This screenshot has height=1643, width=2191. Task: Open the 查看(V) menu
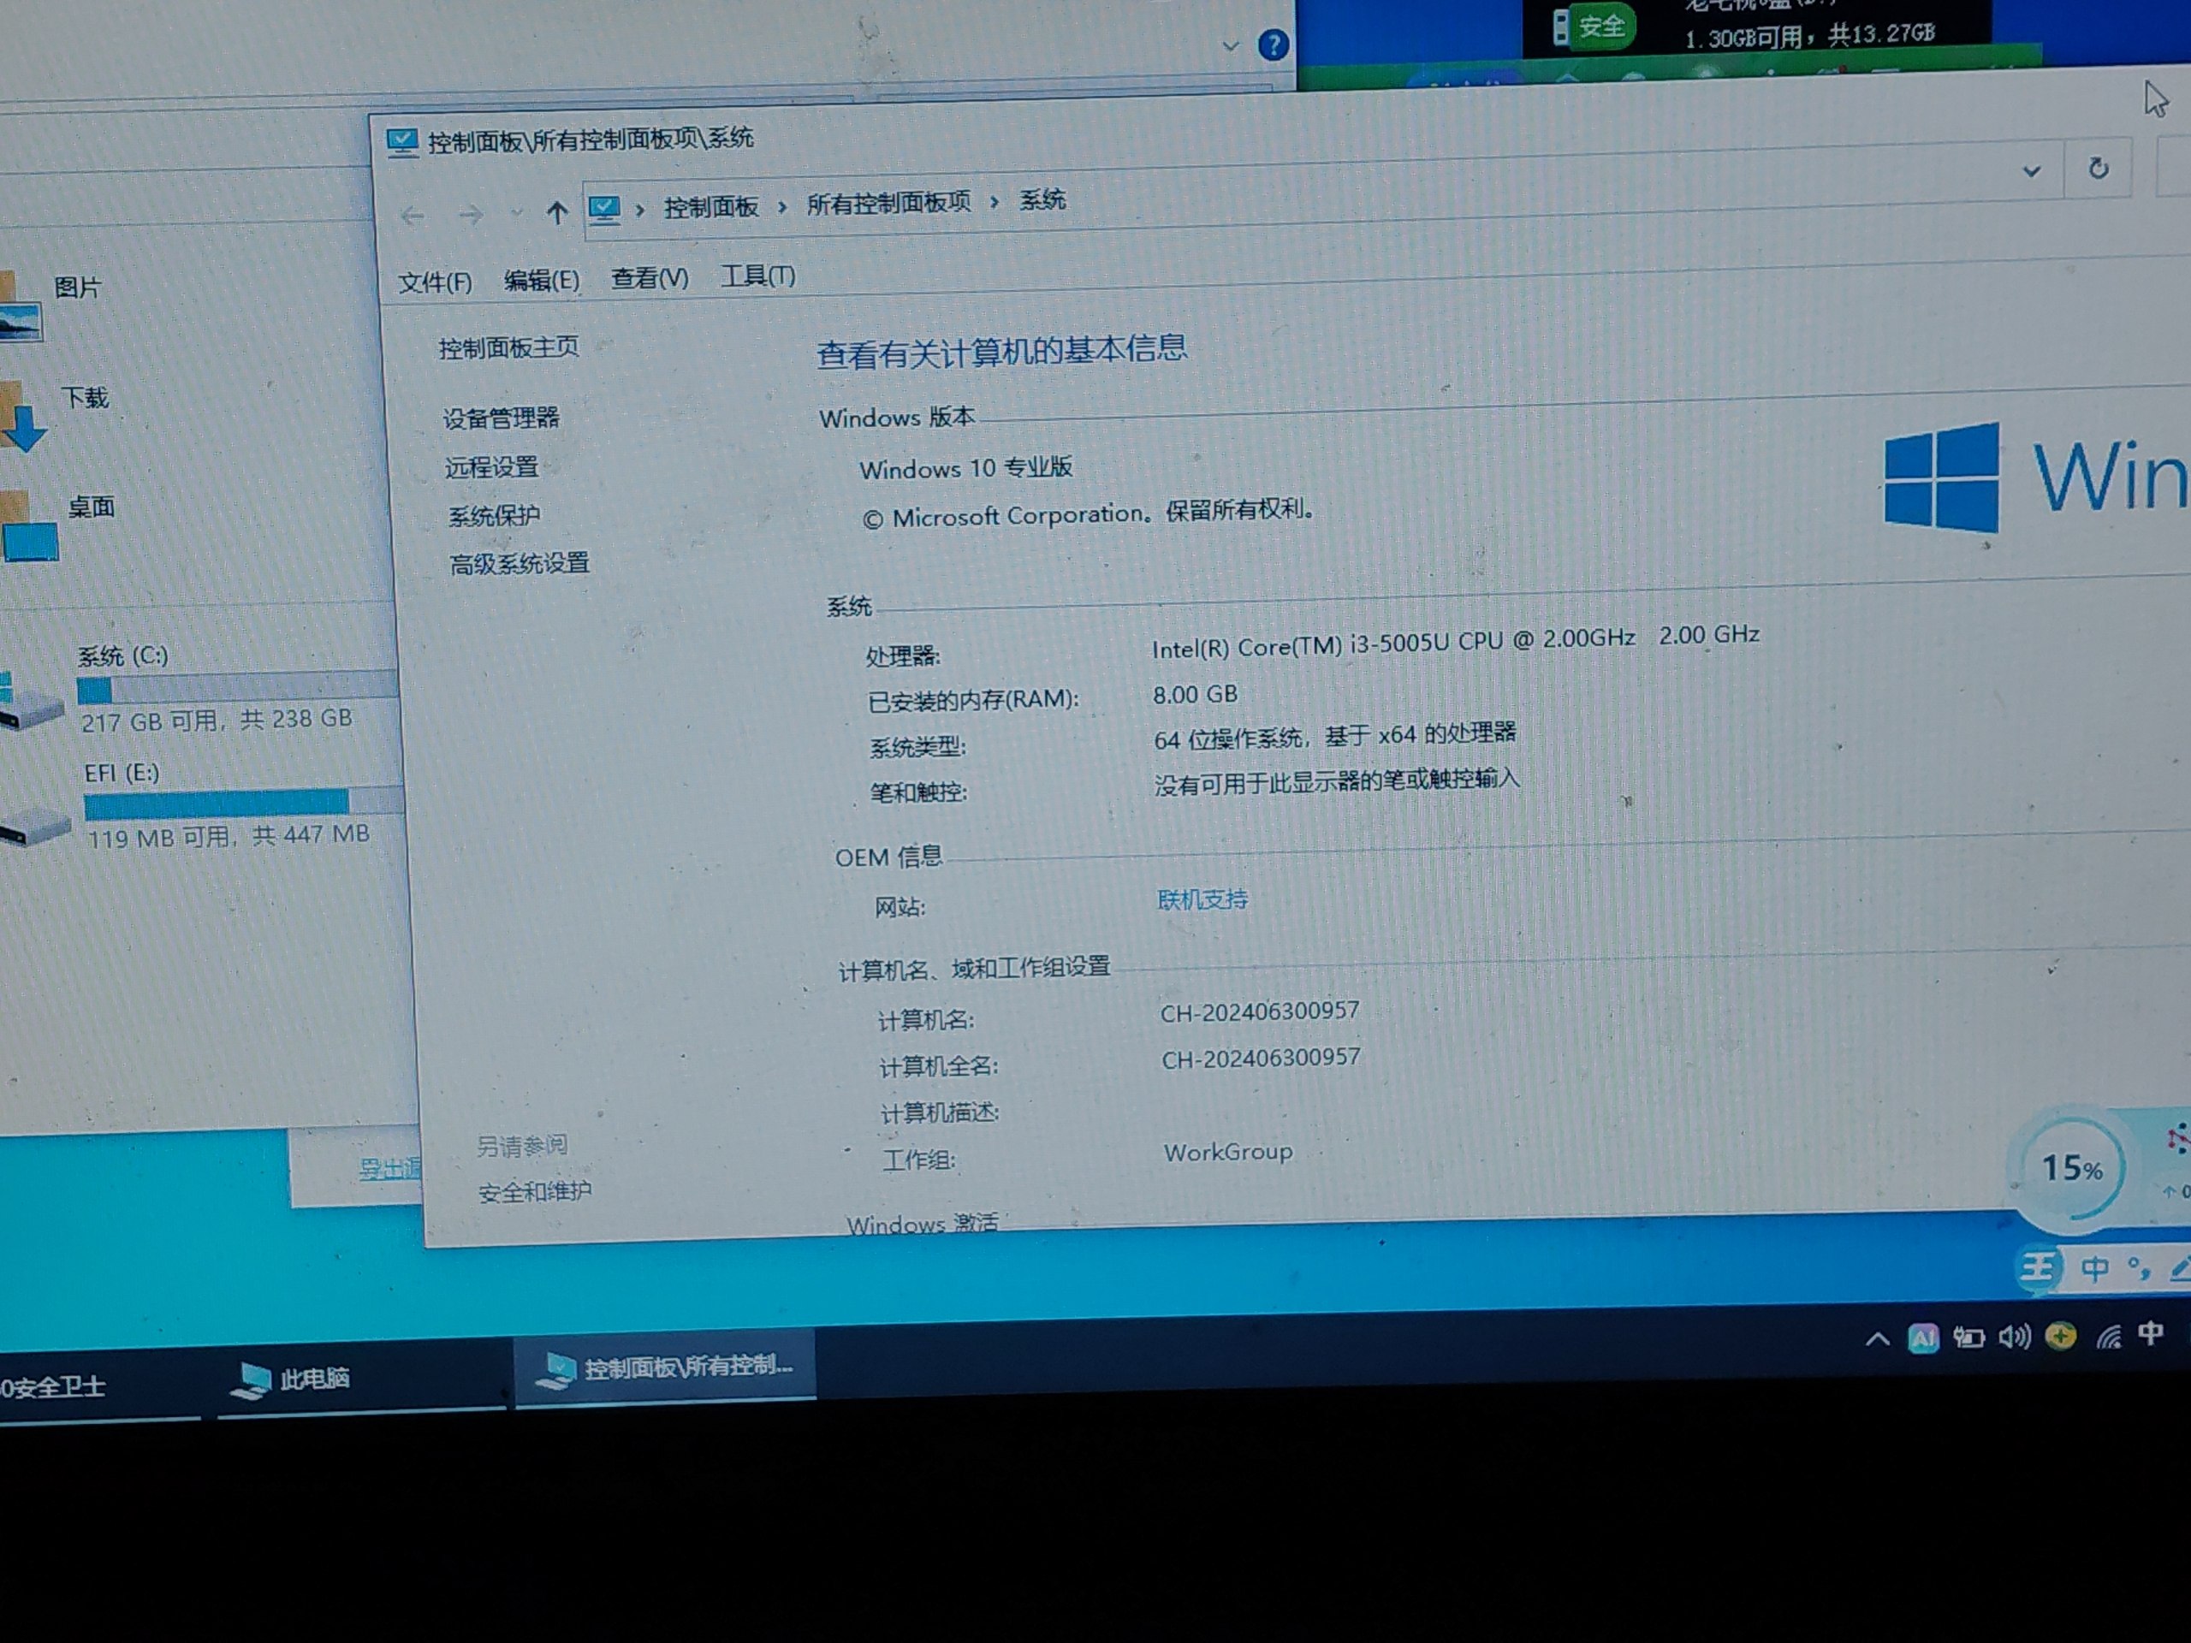click(x=650, y=278)
